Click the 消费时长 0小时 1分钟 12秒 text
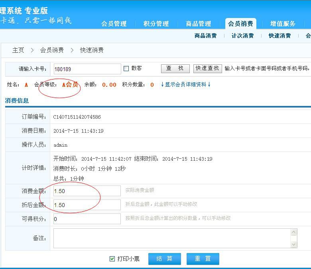Image resolution: width=311 pixels, height=269 pixels. click(89, 169)
